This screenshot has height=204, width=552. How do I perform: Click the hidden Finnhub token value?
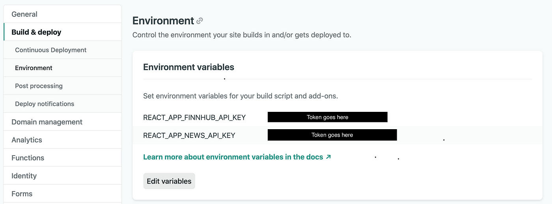pos(328,117)
